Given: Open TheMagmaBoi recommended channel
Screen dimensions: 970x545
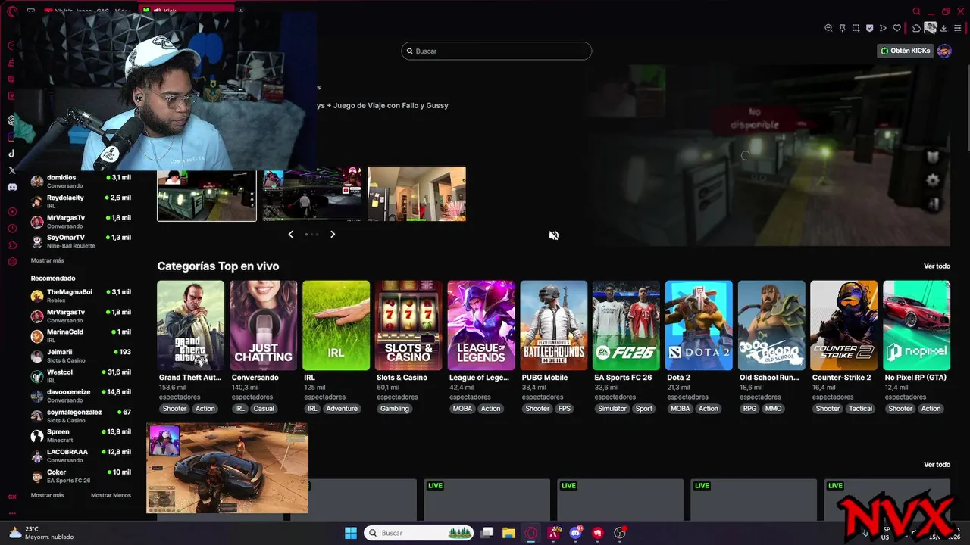Looking at the screenshot, I should point(80,295).
